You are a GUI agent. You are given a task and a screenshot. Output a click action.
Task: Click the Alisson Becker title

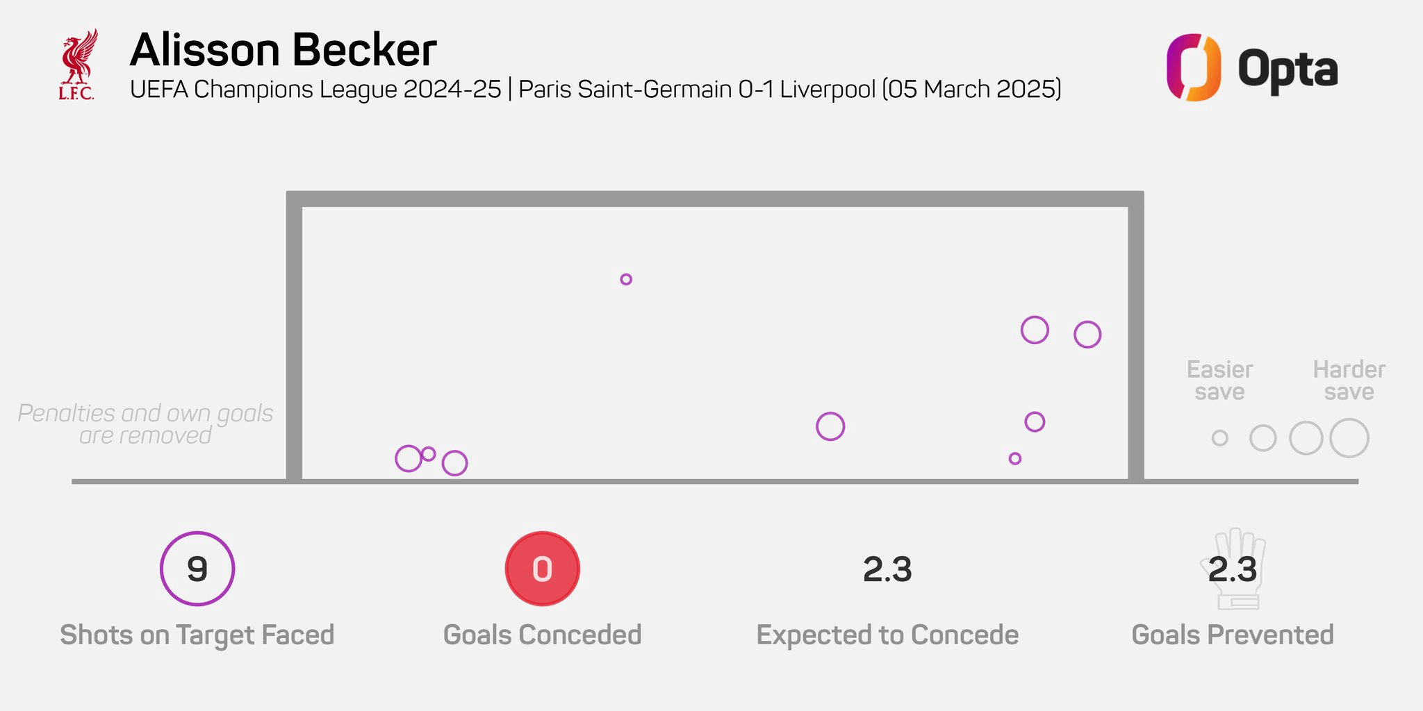tap(283, 50)
